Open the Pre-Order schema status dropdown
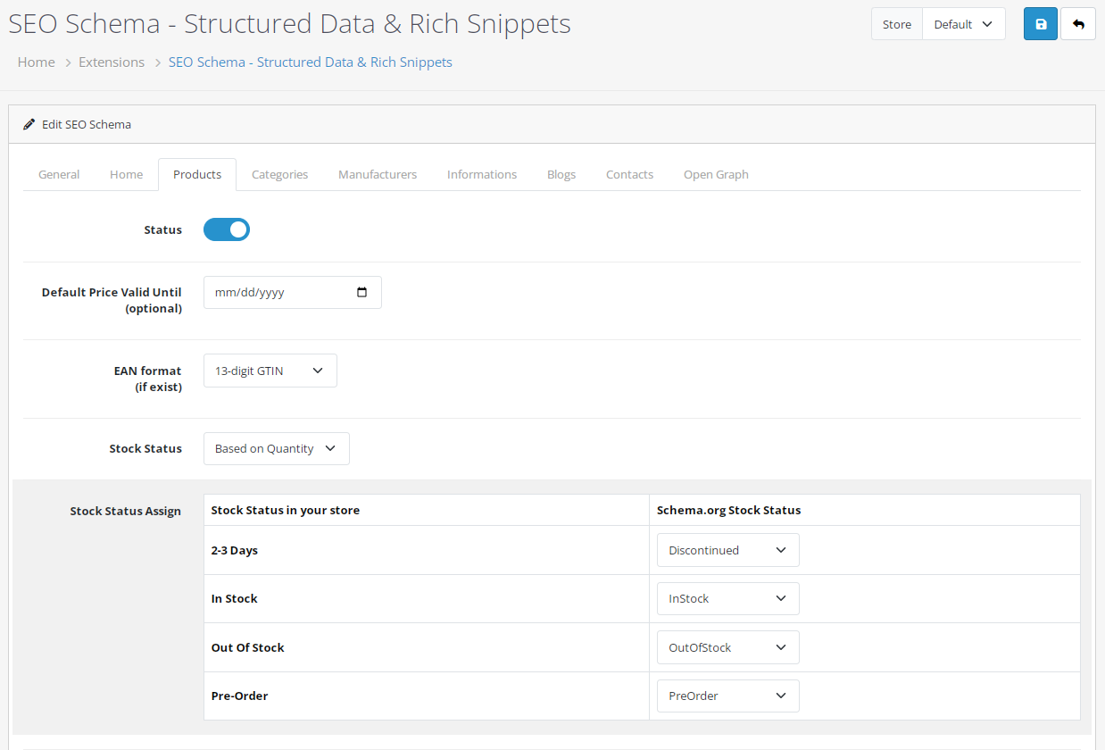The width and height of the screenshot is (1105, 750). pos(728,696)
